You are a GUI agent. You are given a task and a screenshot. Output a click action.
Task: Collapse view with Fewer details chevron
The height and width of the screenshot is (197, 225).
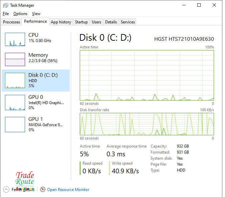[6, 189]
